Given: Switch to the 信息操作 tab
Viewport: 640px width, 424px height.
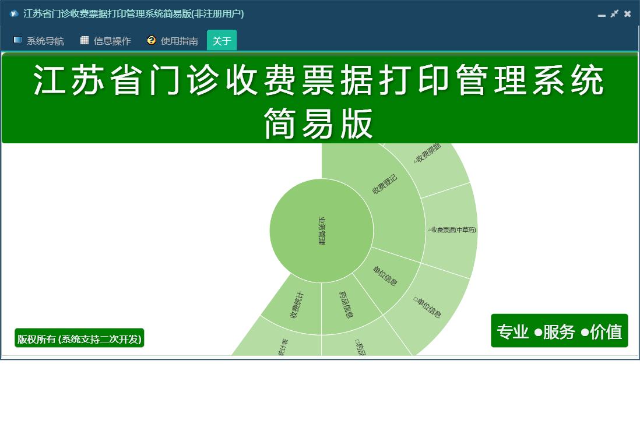Looking at the screenshot, I should click(106, 41).
